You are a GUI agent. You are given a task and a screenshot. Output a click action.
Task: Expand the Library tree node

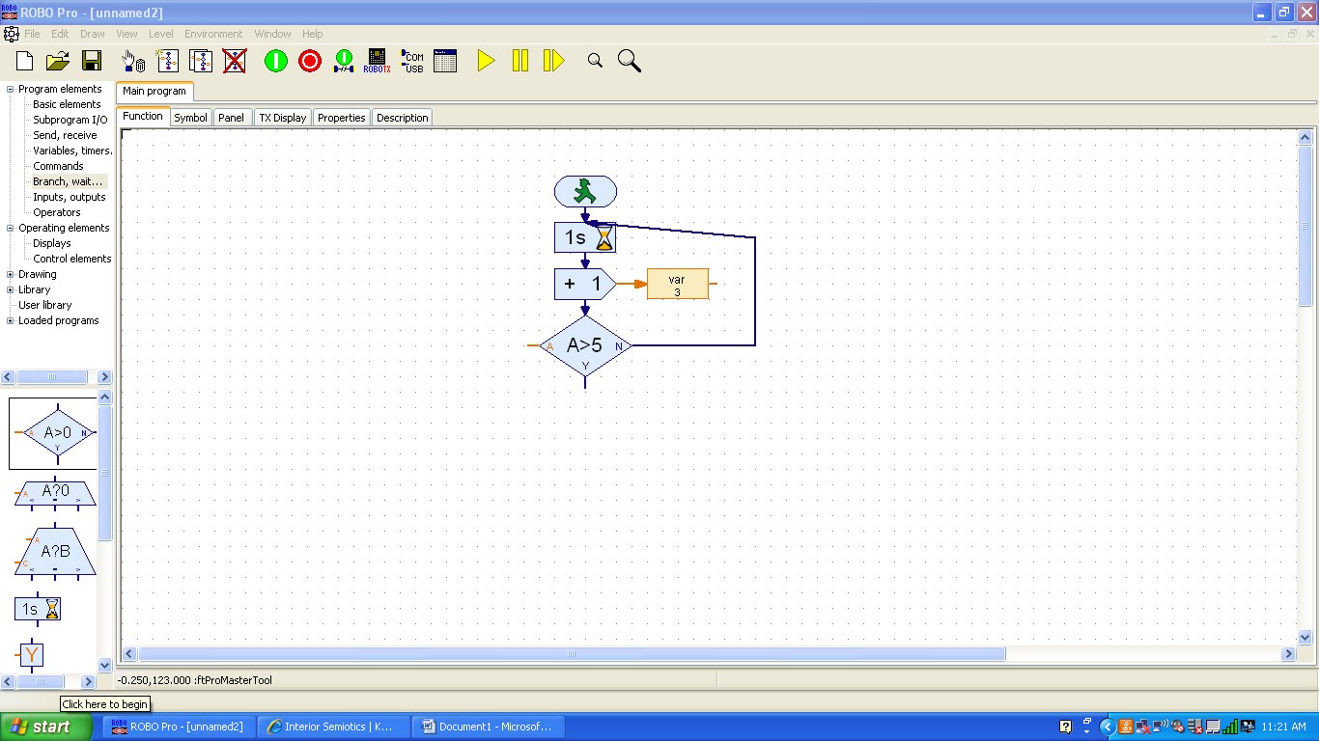coord(11,289)
